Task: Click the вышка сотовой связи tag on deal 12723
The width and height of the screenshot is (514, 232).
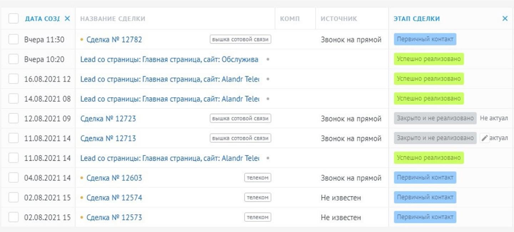Action: coord(240,118)
